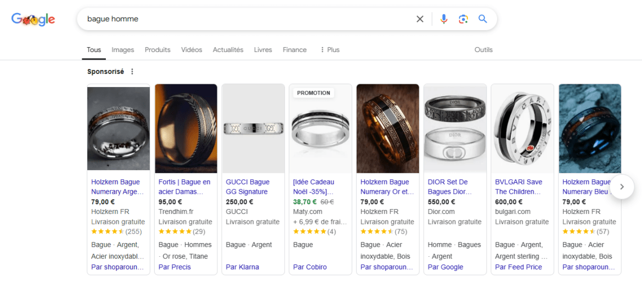Click the star rating with (4) reviews
642x283 pixels.
(x=314, y=232)
